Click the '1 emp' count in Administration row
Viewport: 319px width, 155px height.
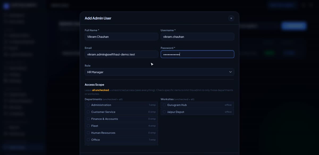coord(152,105)
